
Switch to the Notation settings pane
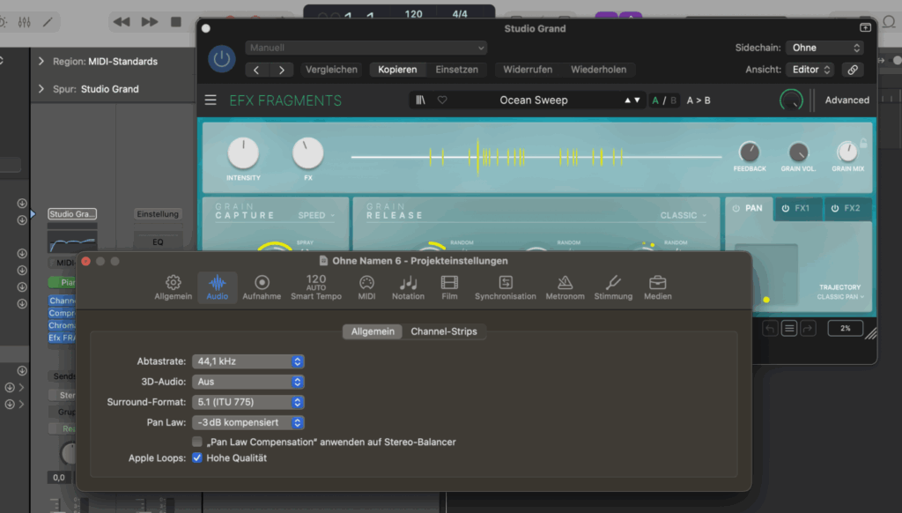408,286
